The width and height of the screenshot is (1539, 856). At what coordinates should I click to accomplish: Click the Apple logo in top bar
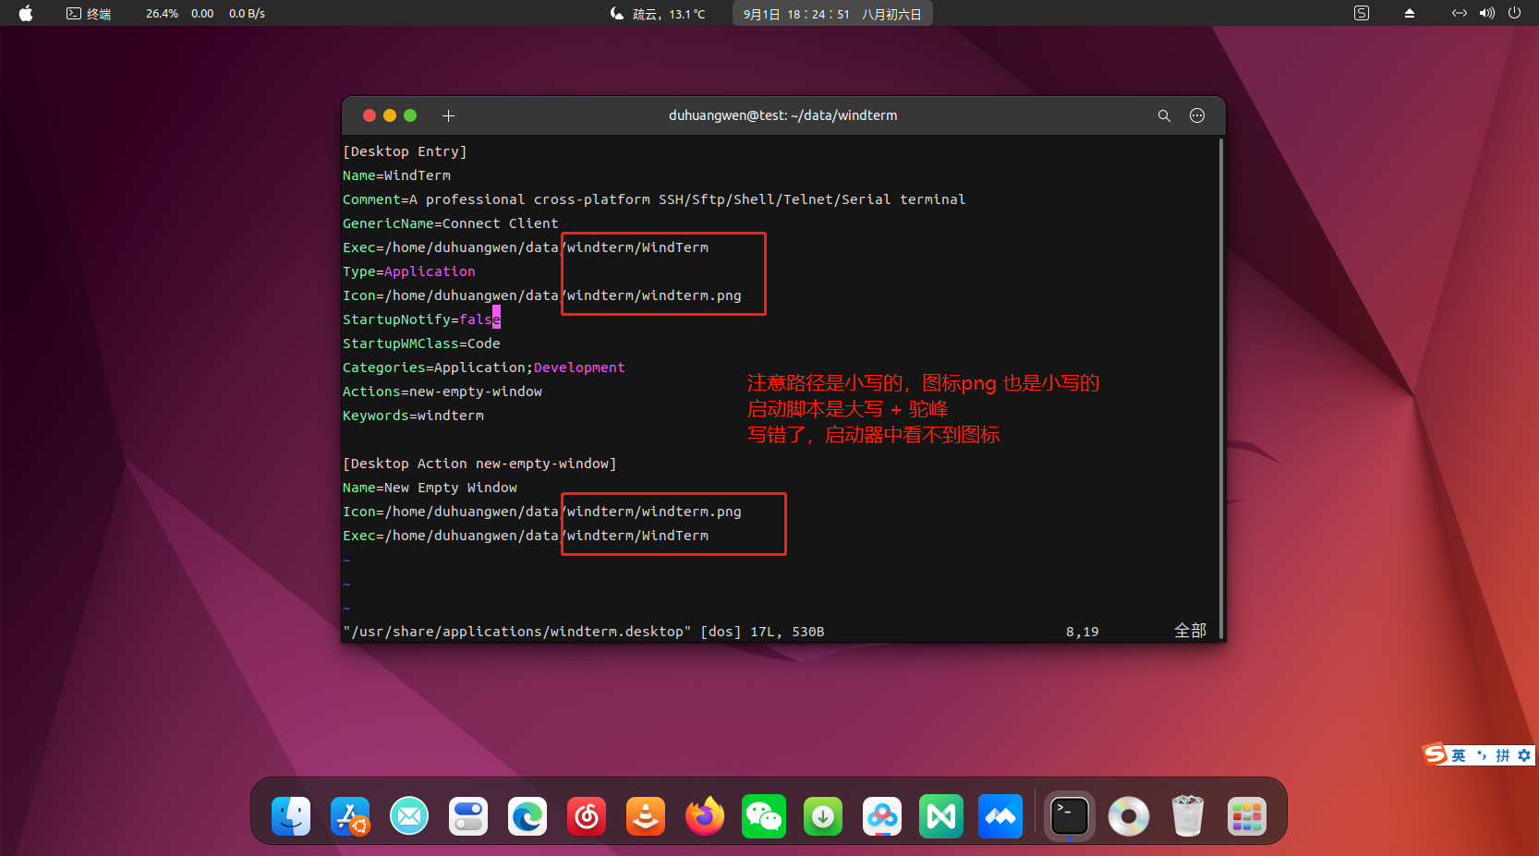pos(26,13)
